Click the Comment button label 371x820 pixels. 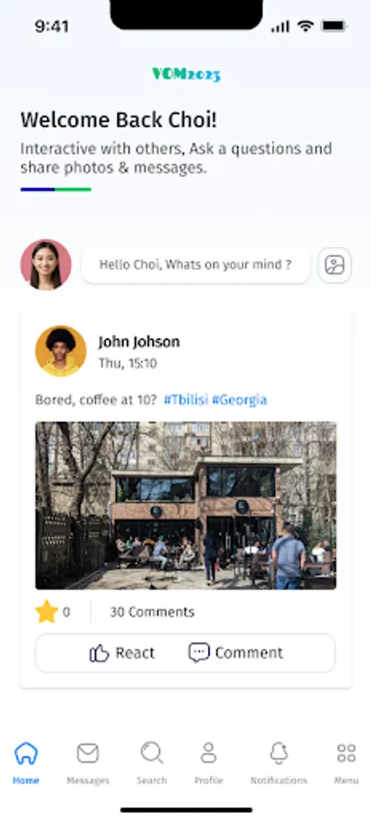click(249, 652)
